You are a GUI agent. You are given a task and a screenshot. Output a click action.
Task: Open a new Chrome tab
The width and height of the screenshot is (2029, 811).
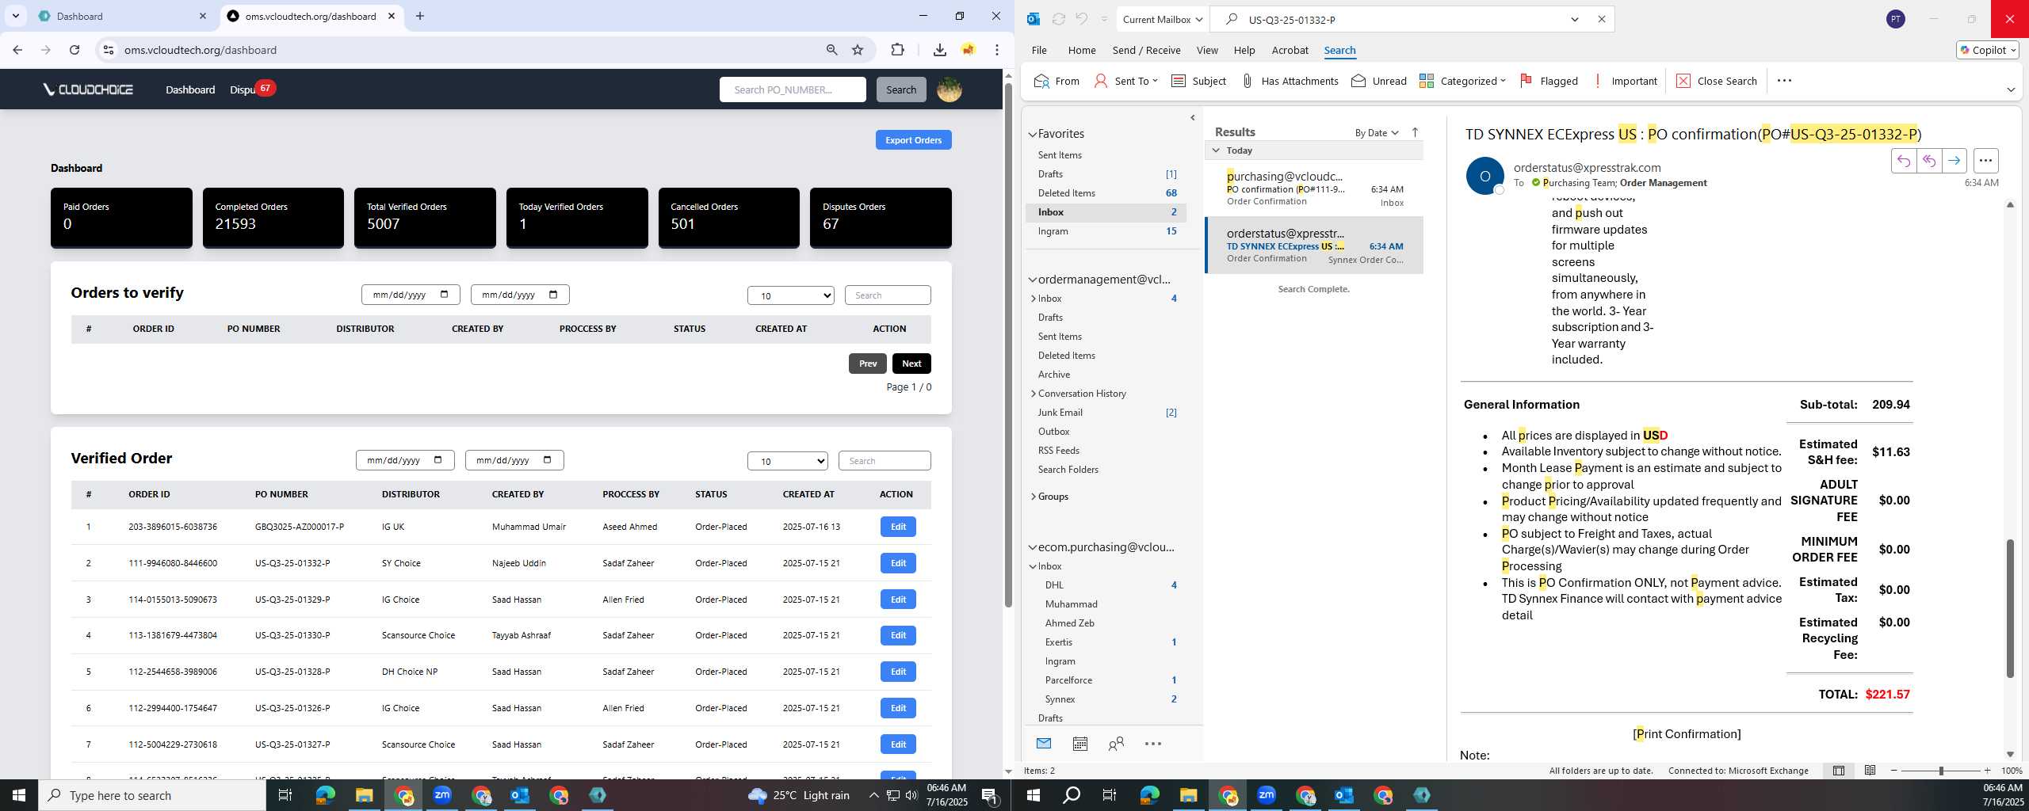[420, 16]
